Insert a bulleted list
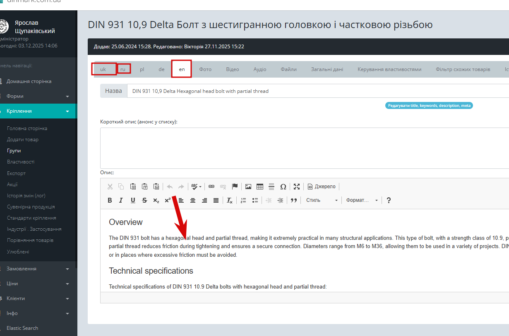The height and width of the screenshot is (336, 509). point(255,200)
